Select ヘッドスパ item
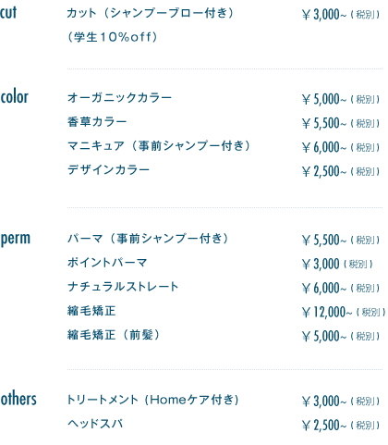Screen dimensions: 388x445 (x=95, y=424)
